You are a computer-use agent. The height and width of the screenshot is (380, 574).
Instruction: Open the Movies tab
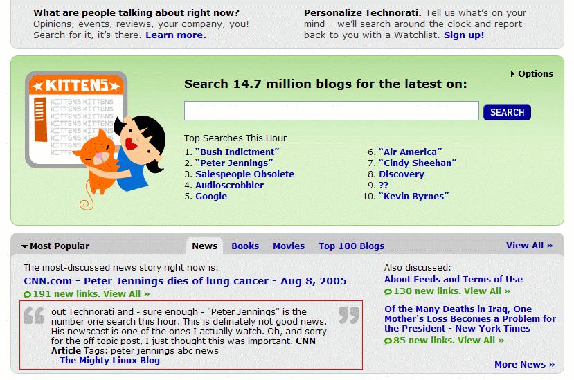click(289, 246)
